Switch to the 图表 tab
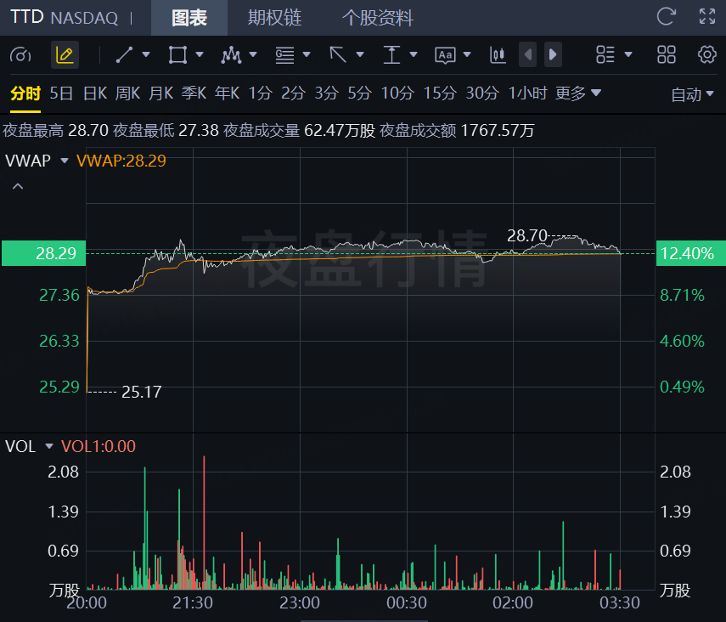The width and height of the screenshot is (726, 622). [x=189, y=18]
